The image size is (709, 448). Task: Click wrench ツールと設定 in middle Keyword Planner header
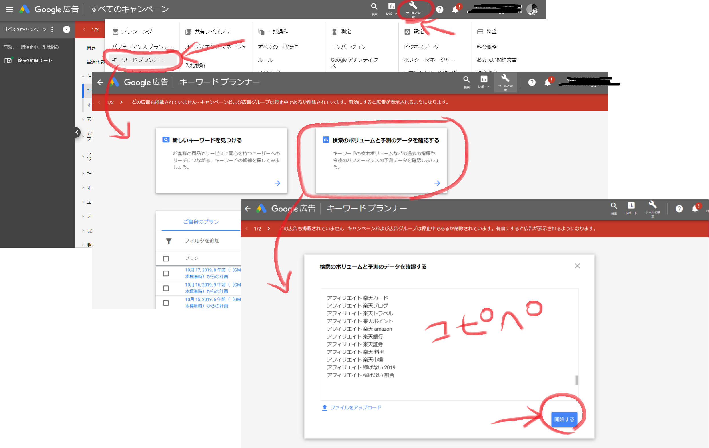pyautogui.click(x=505, y=83)
